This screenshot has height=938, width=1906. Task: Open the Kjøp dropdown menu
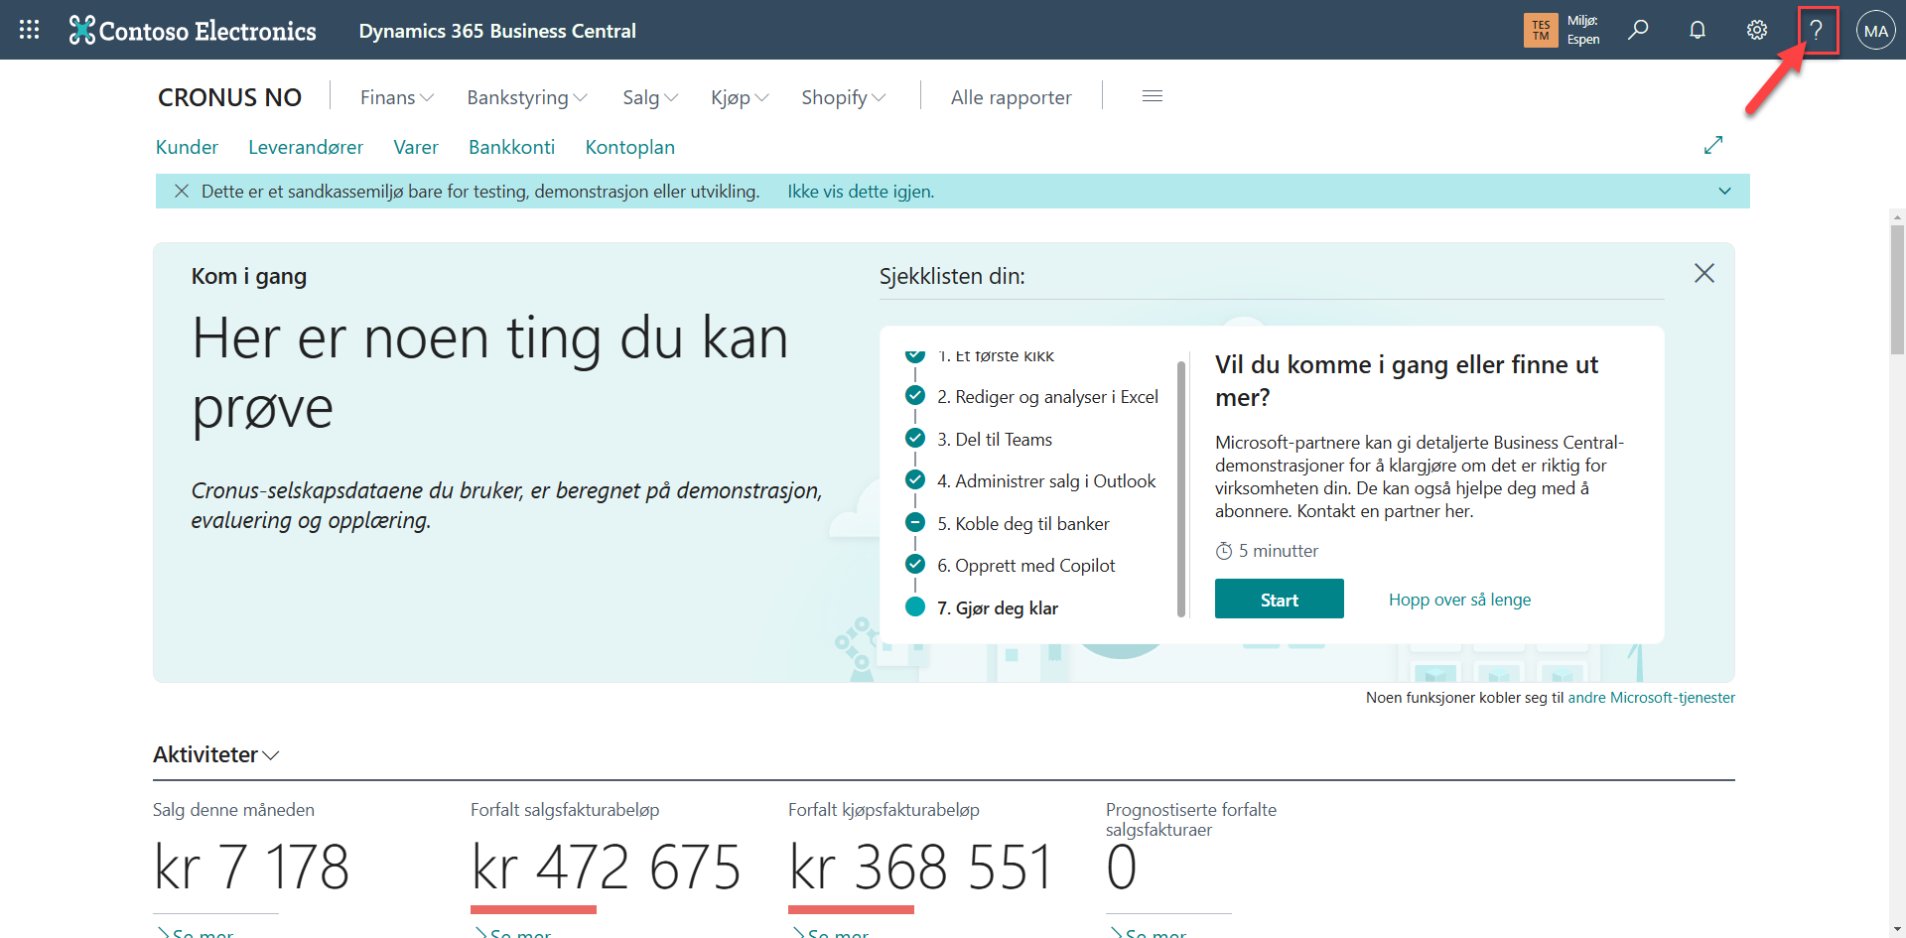[740, 97]
